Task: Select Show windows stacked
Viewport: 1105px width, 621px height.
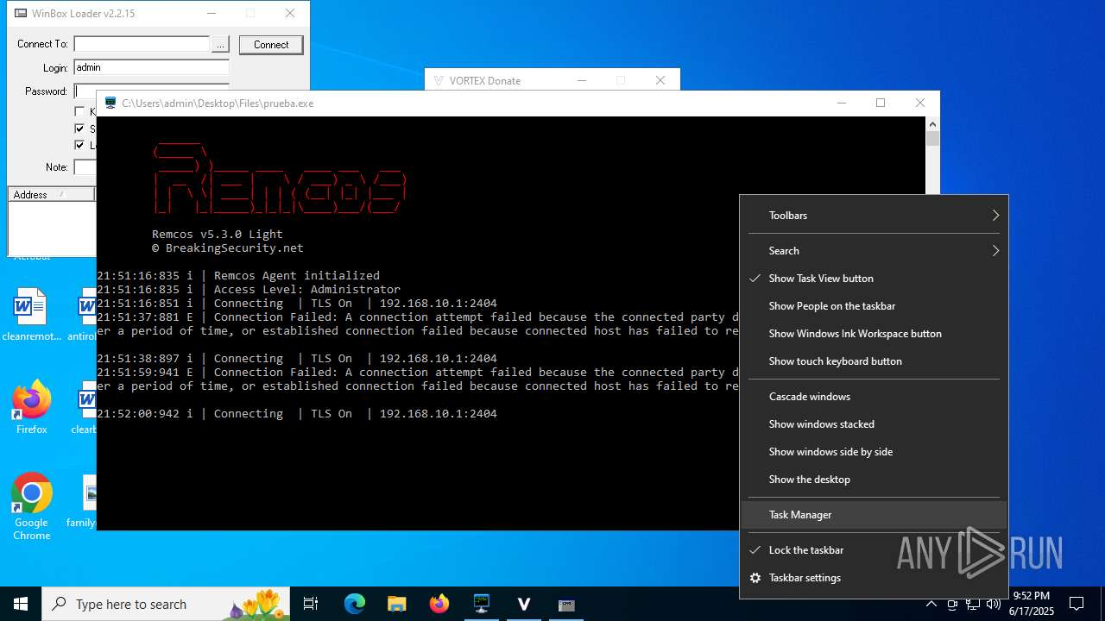Action: 874,424
